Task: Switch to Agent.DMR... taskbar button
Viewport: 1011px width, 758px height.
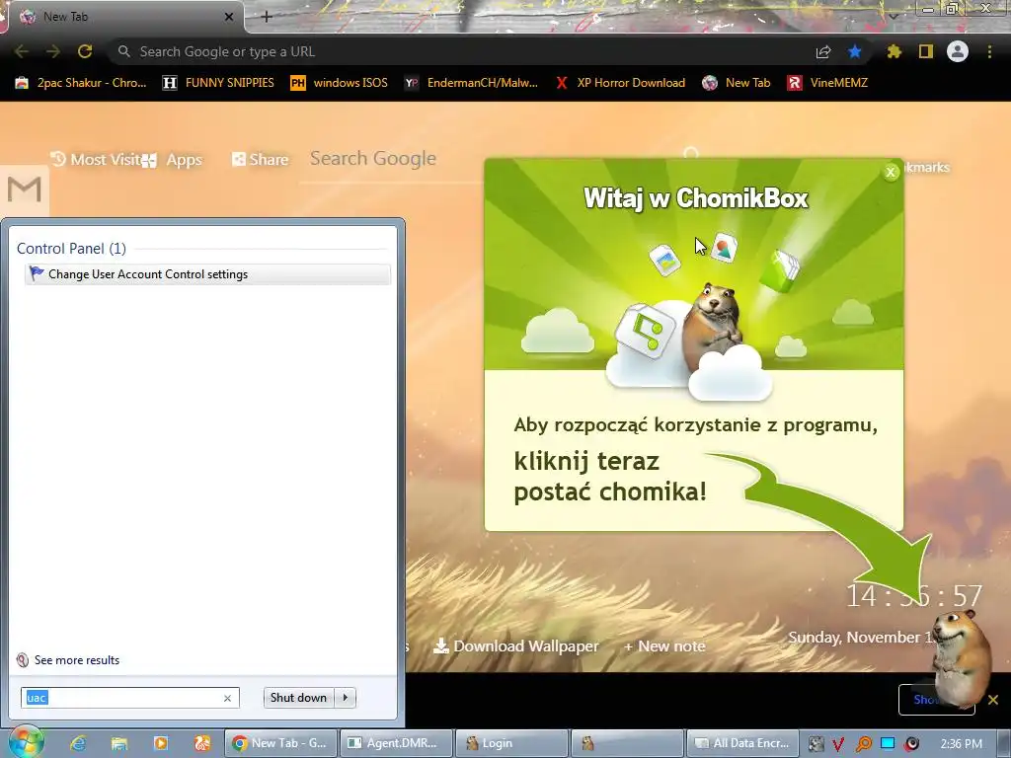Action: [x=396, y=743]
